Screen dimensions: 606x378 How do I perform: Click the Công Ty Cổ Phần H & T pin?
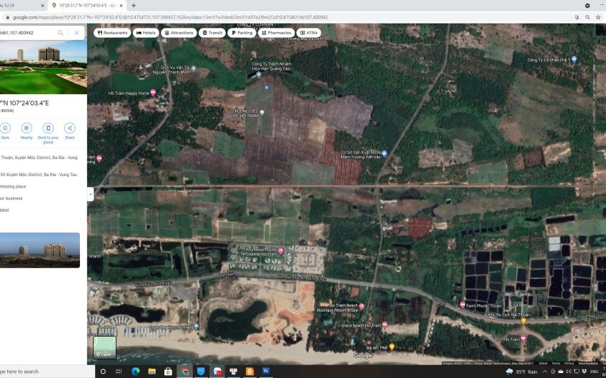tap(574, 59)
